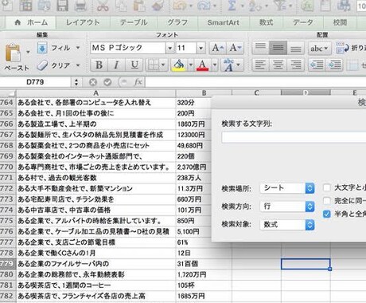Image resolution: width=366 pixels, height=303 pixels.
Task: Open the abc text orientation dropdown
Action: coord(319,49)
